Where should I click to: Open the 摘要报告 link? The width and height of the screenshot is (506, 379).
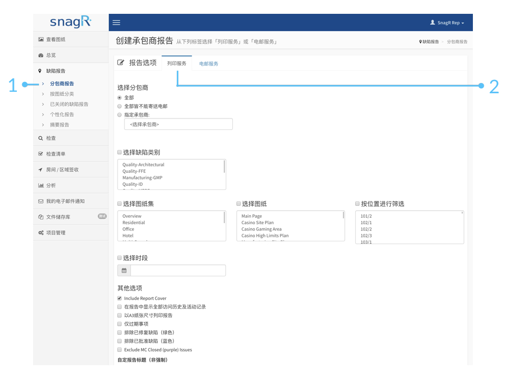click(x=59, y=125)
